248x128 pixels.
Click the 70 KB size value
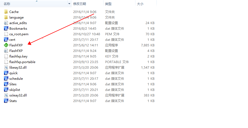[x=150, y=34]
